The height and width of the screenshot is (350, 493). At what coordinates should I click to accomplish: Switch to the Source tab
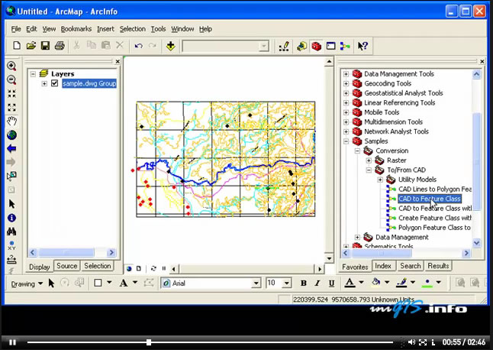(66, 266)
